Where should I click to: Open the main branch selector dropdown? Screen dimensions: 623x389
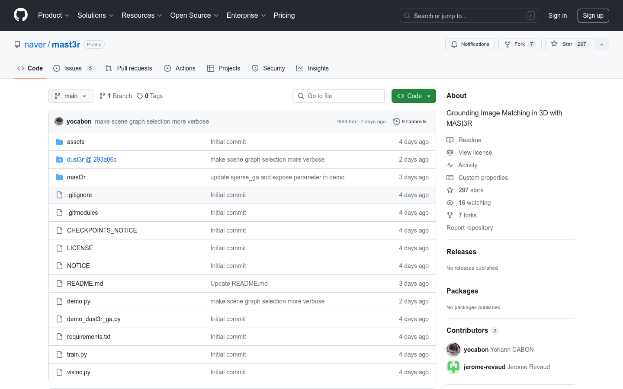click(71, 96)
